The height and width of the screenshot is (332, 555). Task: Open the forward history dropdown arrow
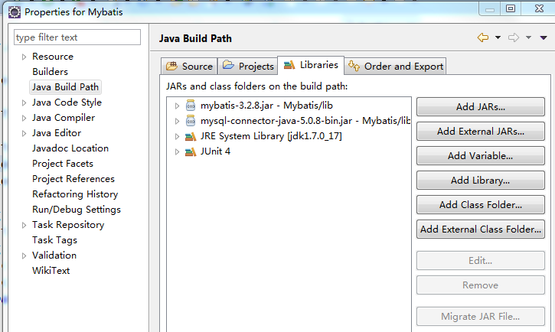[x=528, y=37]
